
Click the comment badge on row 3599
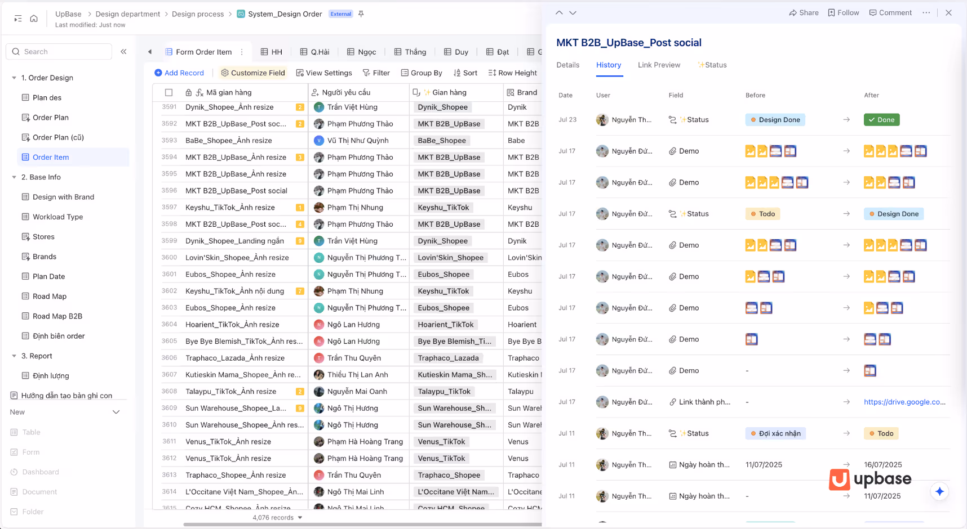(300, 241)
